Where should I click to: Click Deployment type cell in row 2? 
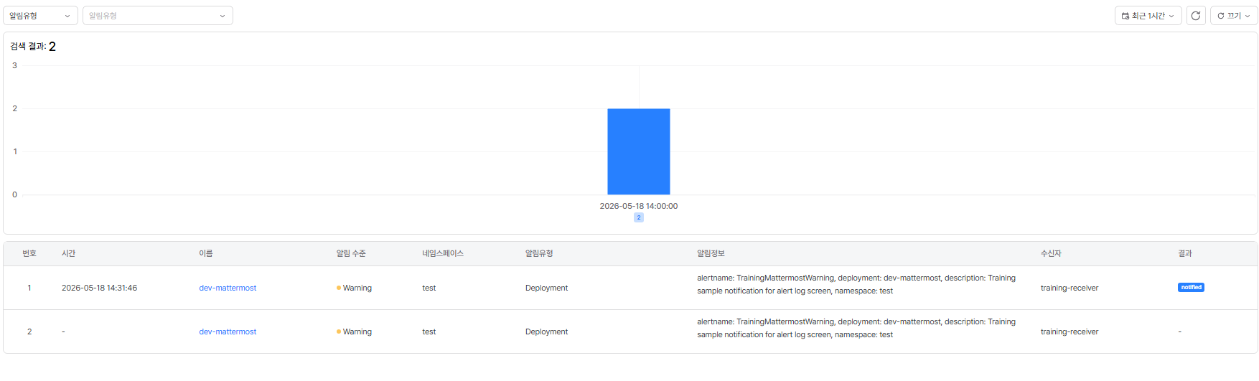(546, 331)
